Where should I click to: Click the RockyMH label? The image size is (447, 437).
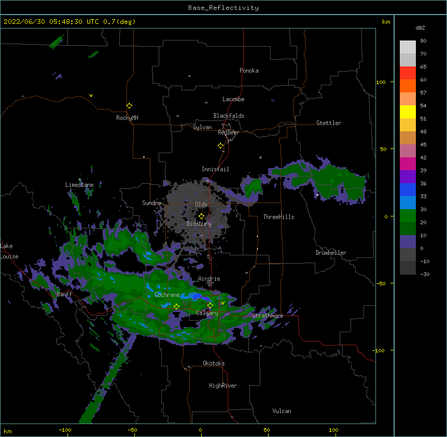point(127,118)
